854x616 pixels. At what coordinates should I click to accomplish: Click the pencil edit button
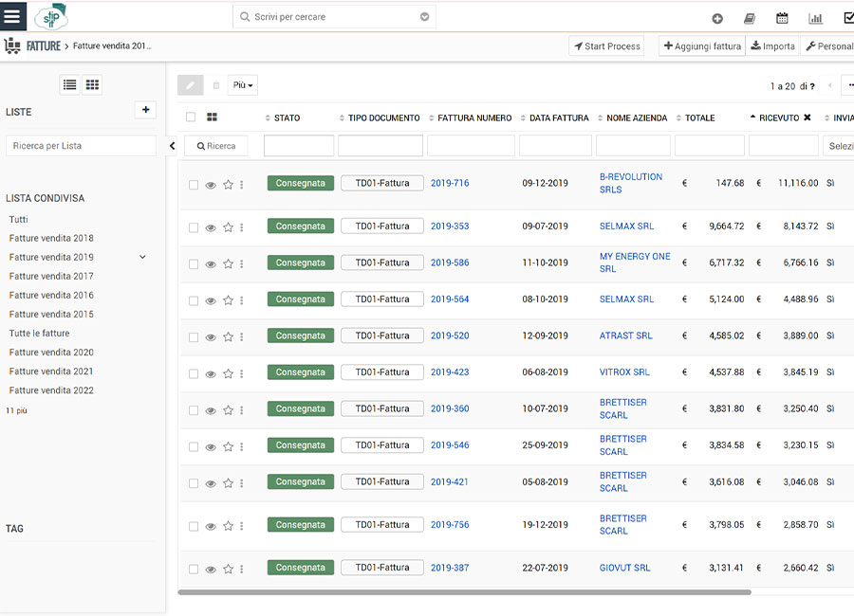point(190,85)
